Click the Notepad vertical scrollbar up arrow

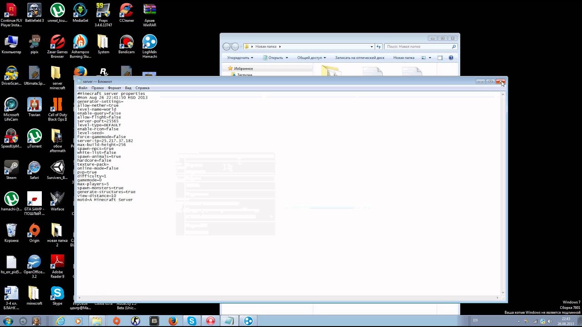(x=503, y=94)
